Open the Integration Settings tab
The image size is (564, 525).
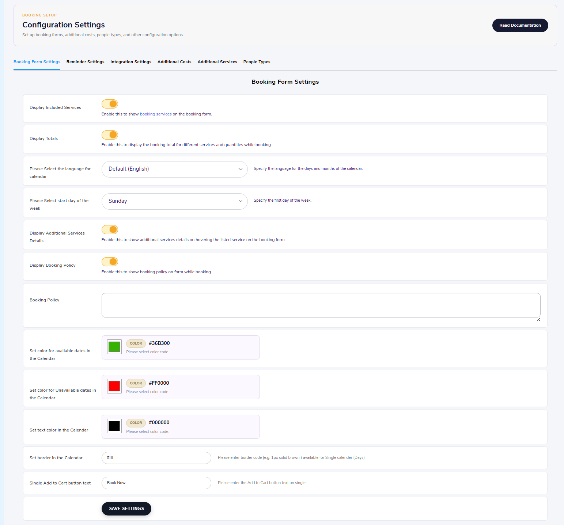pos(131,62)
